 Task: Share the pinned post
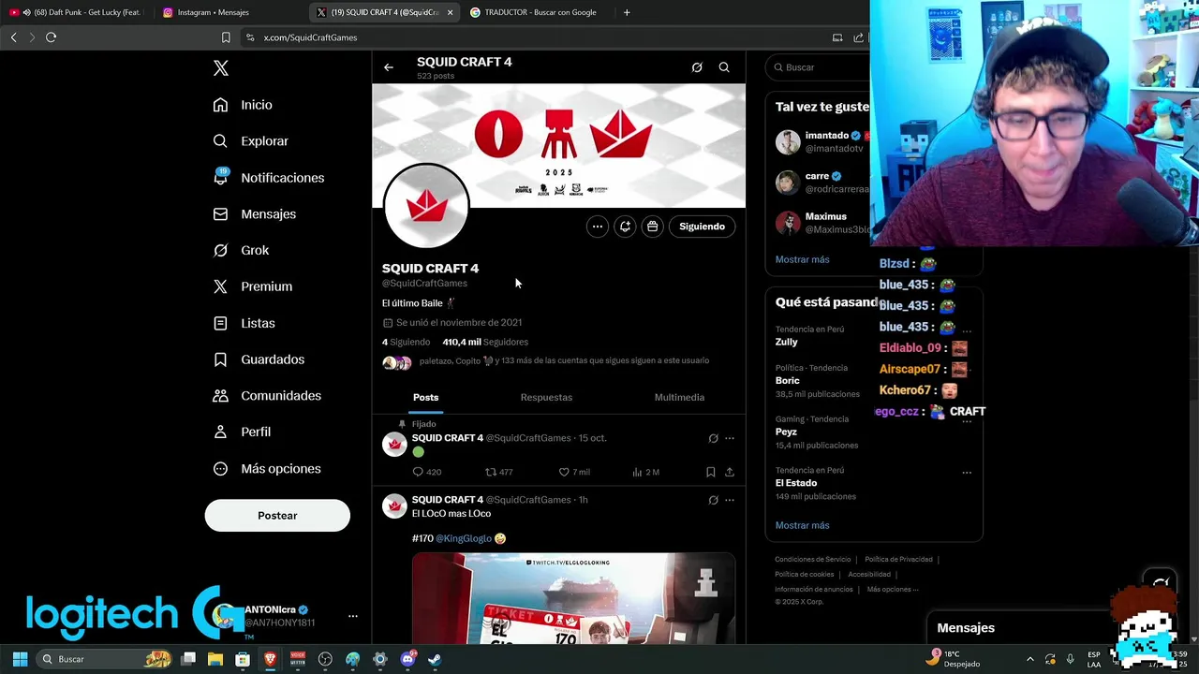[x=730, y=472]
